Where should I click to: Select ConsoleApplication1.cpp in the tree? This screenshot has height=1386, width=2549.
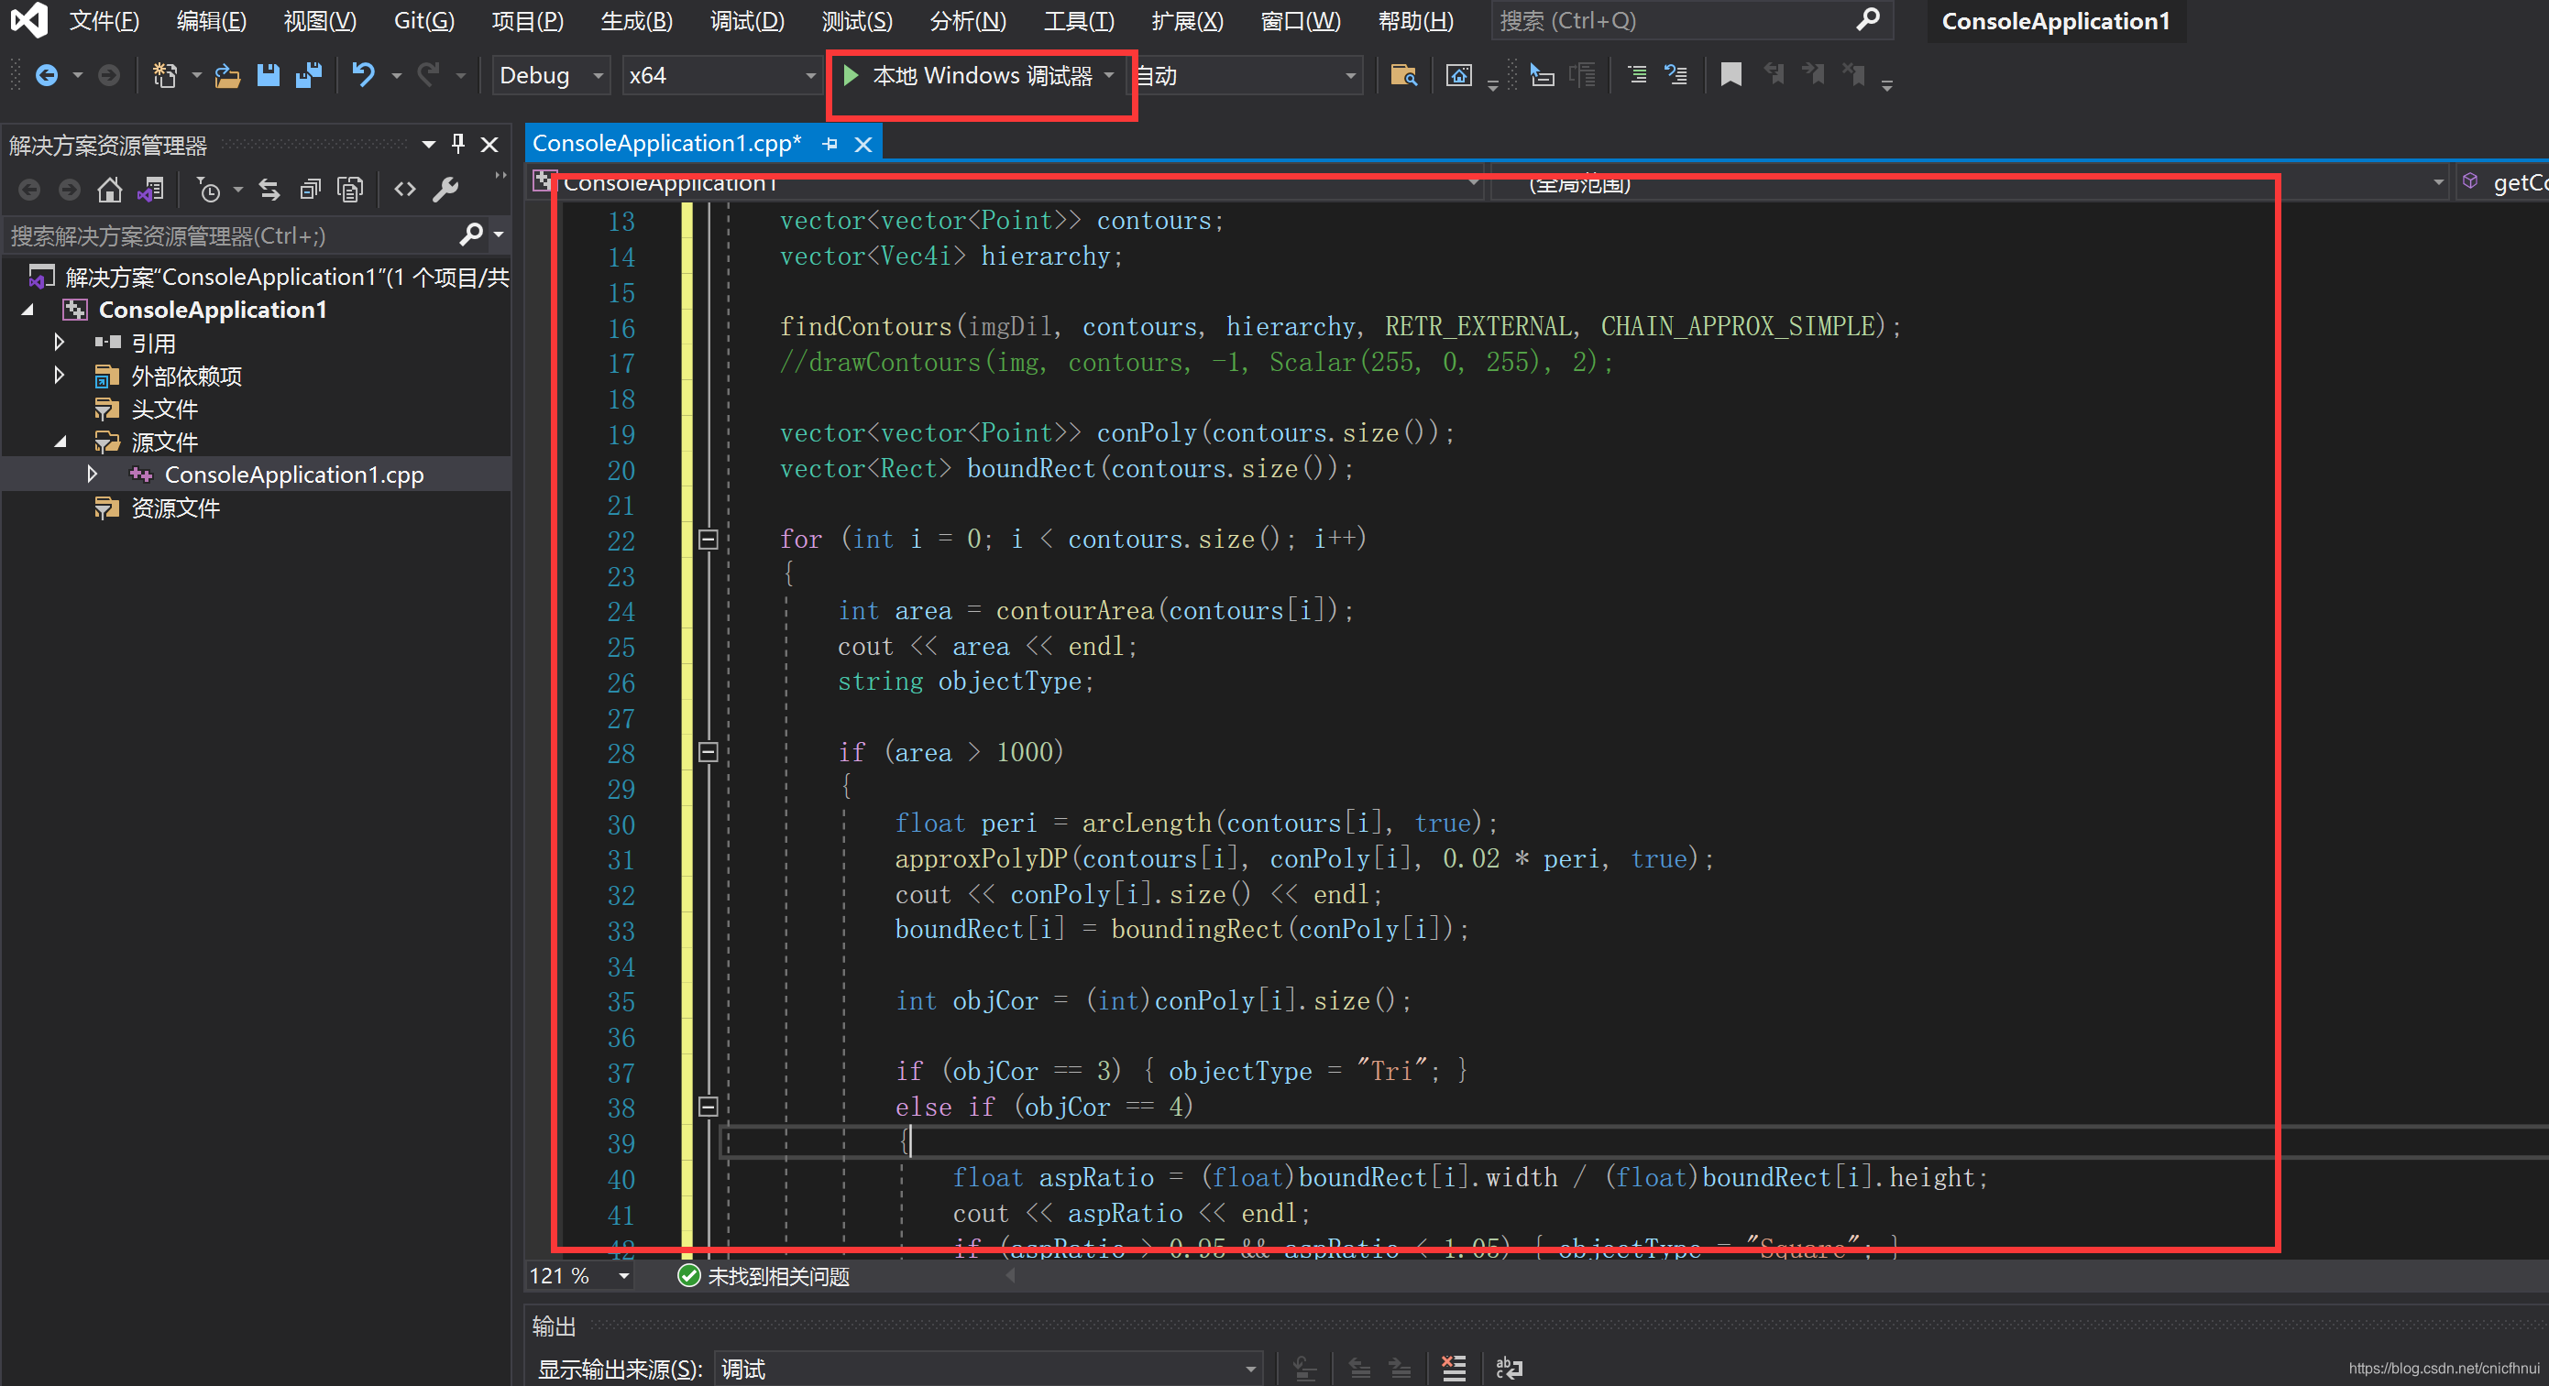tap(293, 474)
